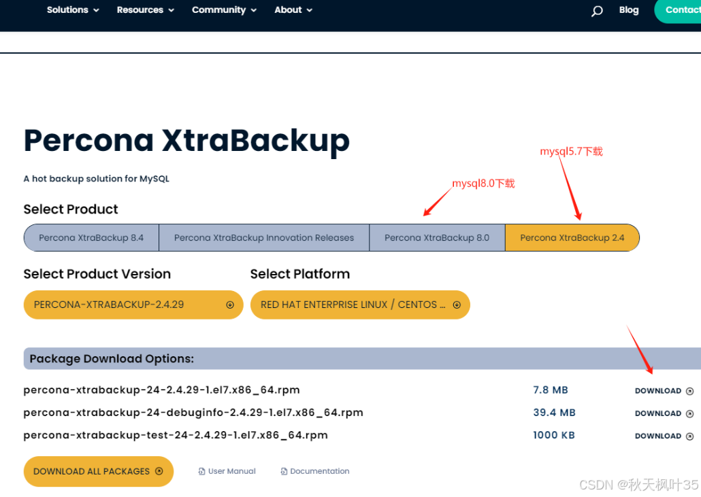Screen dimensions: 701x497
Task: Click the Package Download Options header
Action: [x=362, y=359]
